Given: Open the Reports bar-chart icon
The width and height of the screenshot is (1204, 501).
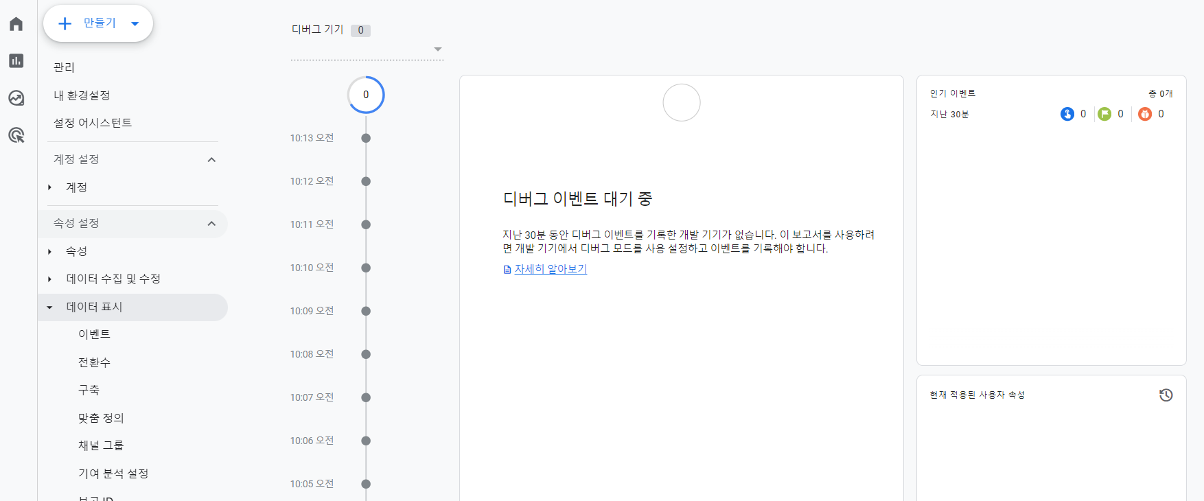Looking at the screenshot, I should pos(16,61).
